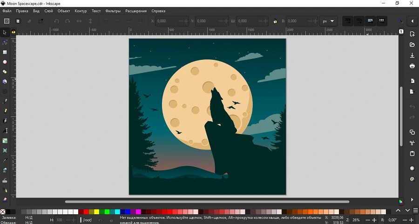Open the Фильтры menu

(x=113, y=11)
